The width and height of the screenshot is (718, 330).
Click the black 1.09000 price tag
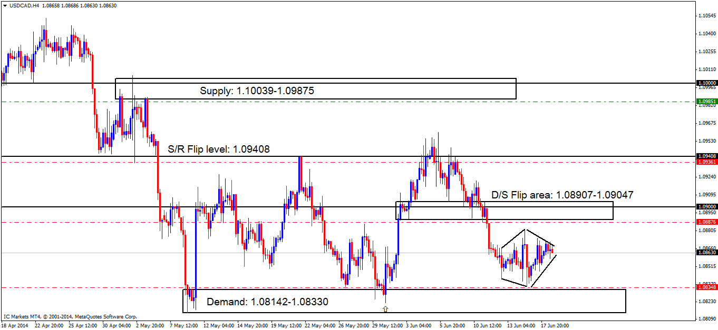point(706,207)
